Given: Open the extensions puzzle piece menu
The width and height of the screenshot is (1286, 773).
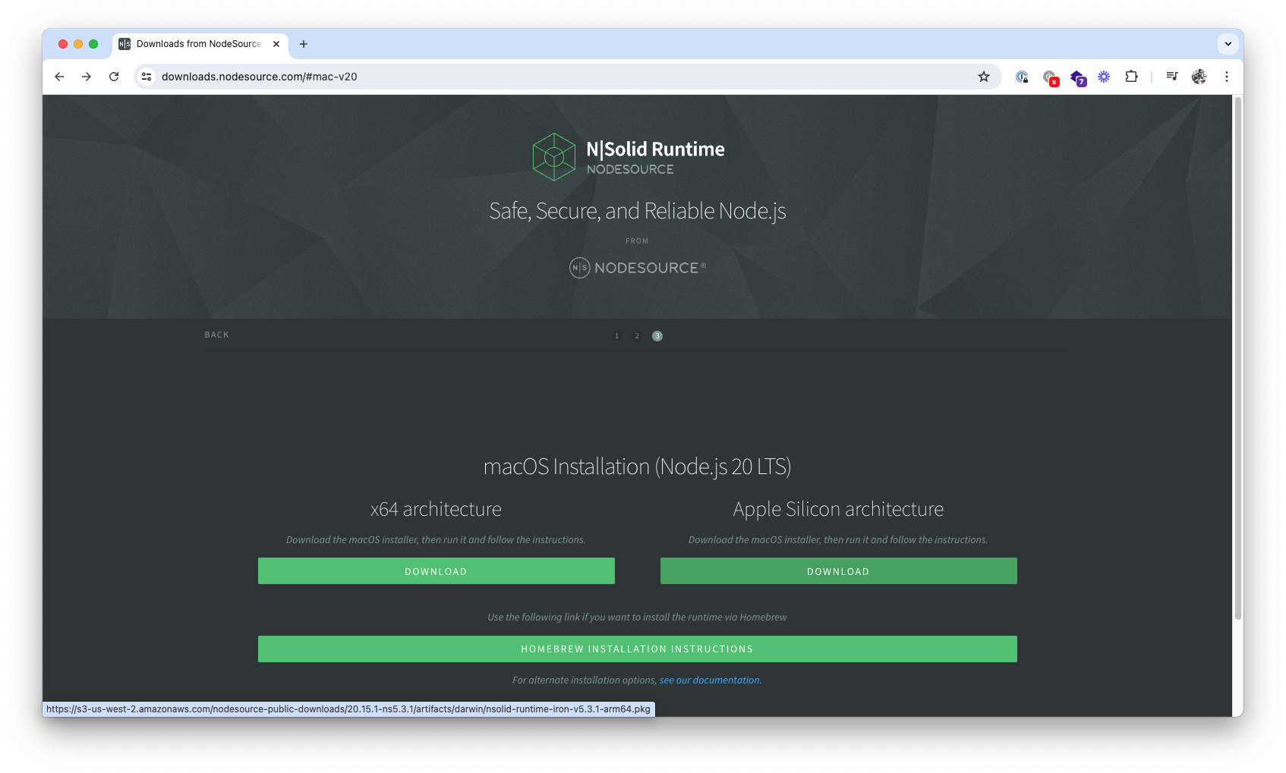Looking at the screenshot, I should click(1131, 77).
